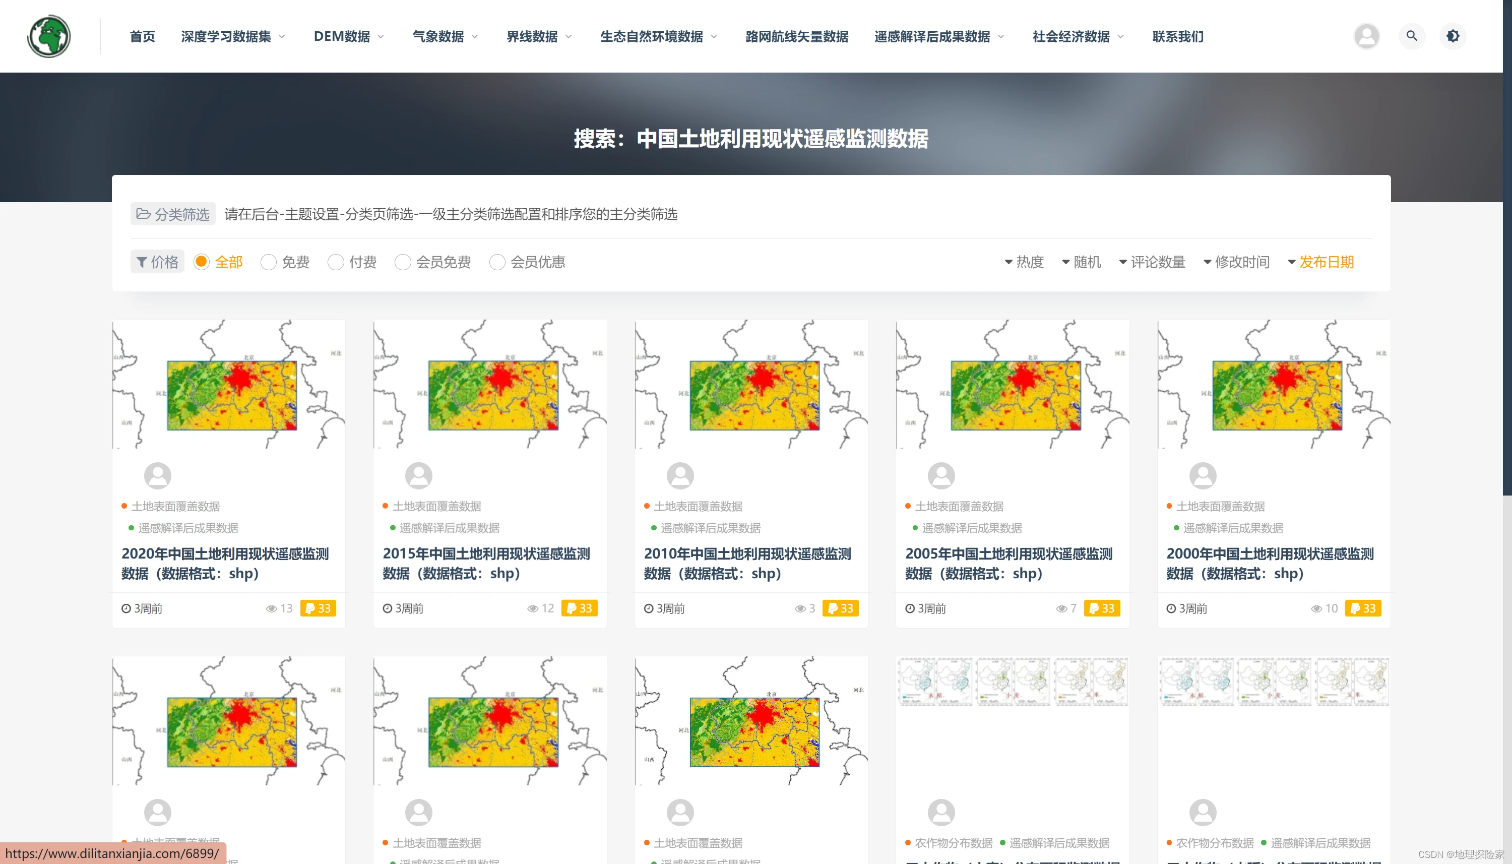Click the 分类筛选 folder icon label

tap(172, 214)
